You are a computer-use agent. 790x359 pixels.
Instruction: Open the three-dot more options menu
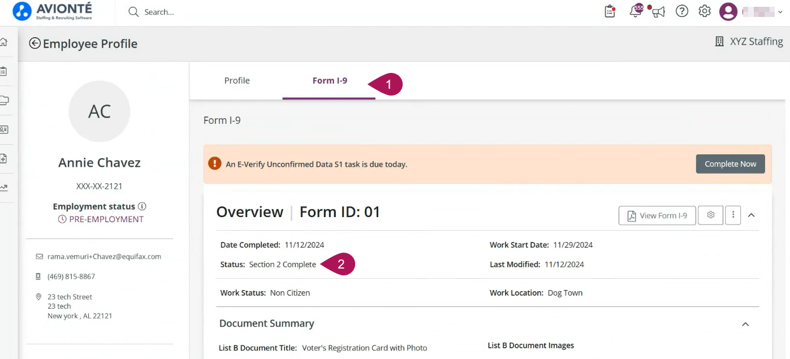coord(733,215)
